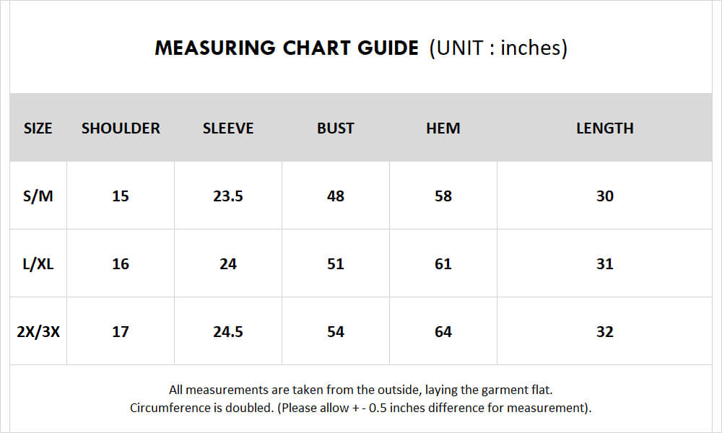Select the S/M bust value 48

coord(335,196)
